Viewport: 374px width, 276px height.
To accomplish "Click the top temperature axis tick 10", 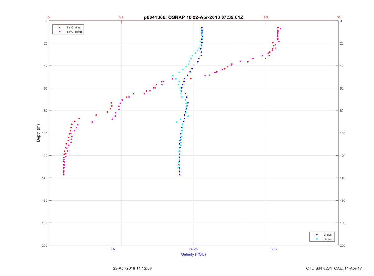I will (338, 17).
